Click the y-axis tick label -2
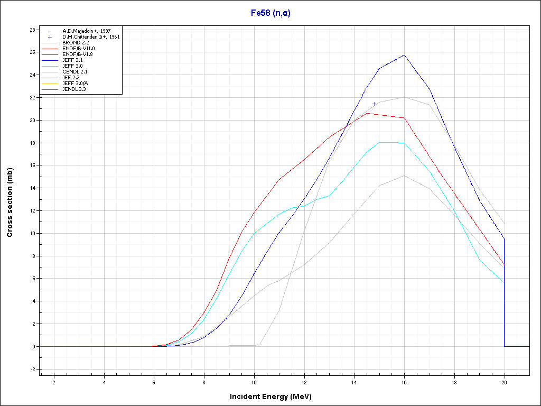541x406 pixels. 32,369
